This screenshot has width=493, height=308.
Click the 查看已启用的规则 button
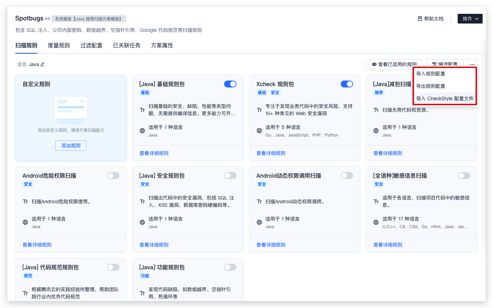(394, 64)
